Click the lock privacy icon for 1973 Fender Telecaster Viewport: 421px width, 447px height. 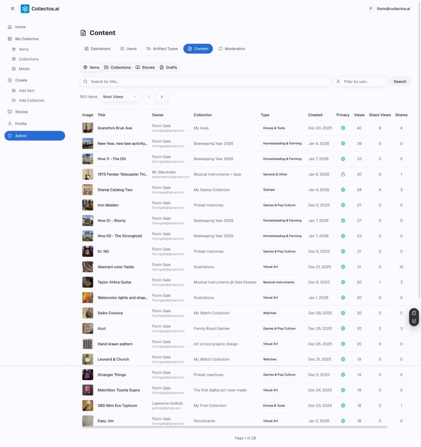point(343,175)
